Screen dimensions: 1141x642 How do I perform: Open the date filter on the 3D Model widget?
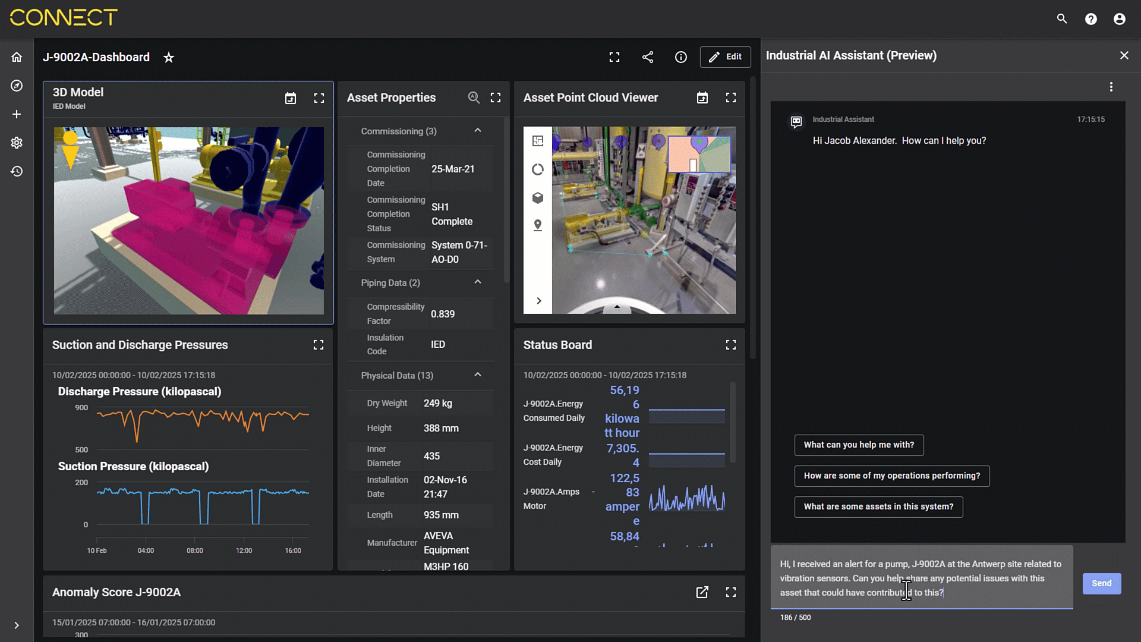[291, 98]
